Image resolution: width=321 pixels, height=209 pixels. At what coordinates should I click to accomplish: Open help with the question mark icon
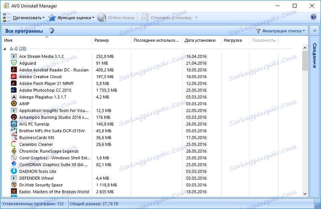pyautogui.click(x=313, y=17)
